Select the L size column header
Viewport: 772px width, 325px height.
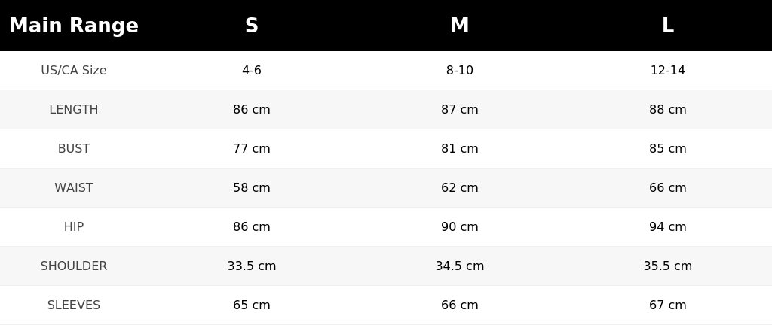coord(668,26)
